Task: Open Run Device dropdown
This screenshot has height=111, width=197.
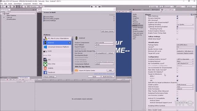Action: coord(101,53)
